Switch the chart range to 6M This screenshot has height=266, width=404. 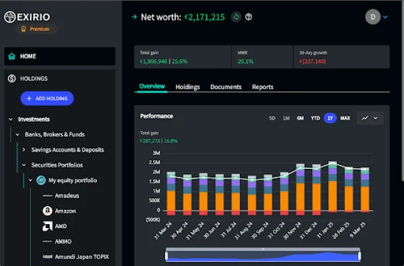[300, 118]
